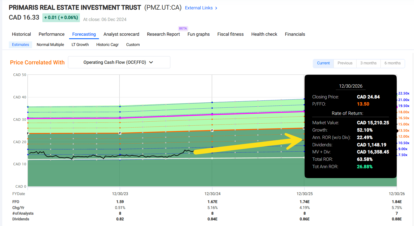Open the LT Growth analysis view

(80, 45)
